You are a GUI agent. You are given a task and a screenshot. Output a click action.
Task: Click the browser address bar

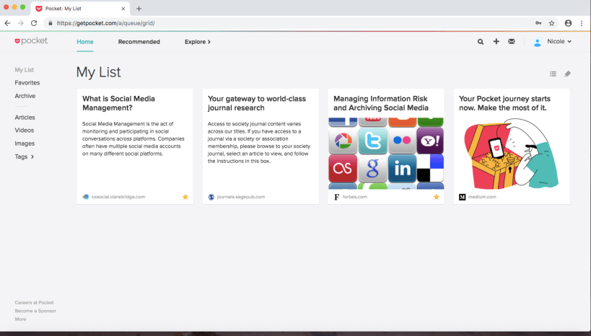pyautogui.click(x=289, y=23)
